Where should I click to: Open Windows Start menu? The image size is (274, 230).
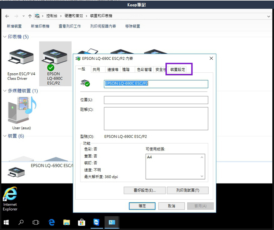click(x=6, y=222)
